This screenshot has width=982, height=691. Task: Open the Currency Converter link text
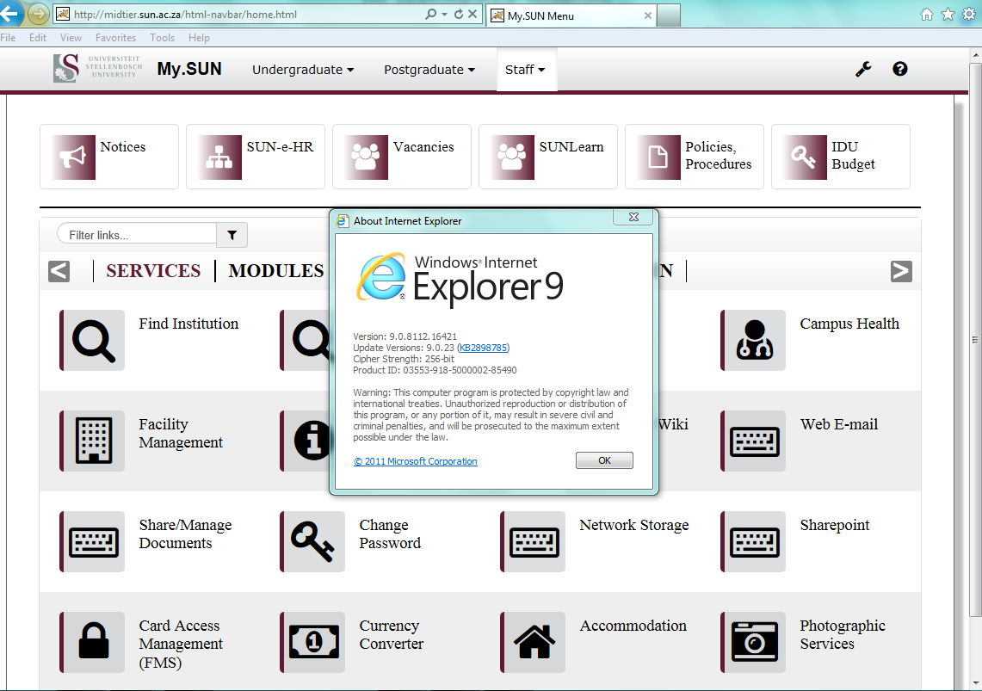pos(392,635)
